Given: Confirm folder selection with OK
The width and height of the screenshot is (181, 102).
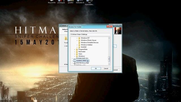Looking at the screenshot, I should click(96, 69).
